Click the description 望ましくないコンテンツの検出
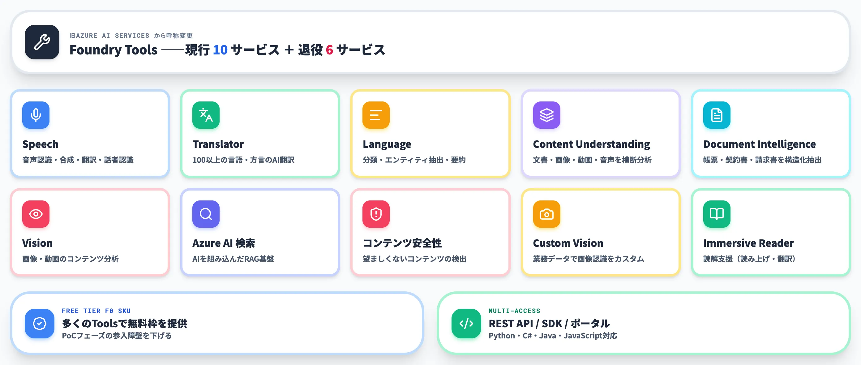 tap(414, 259)
